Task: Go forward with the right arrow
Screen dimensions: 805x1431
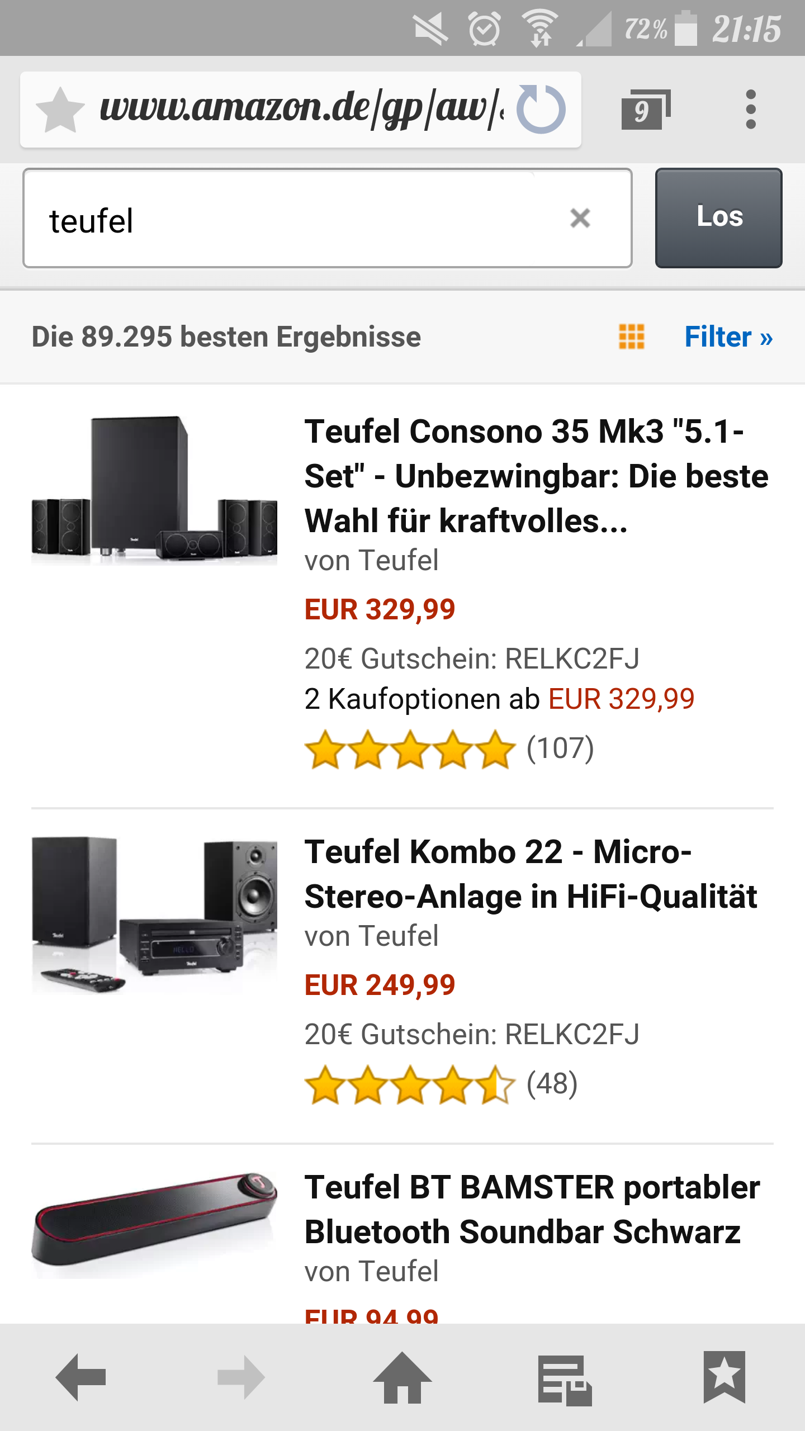Action: click(x=241, y=1377)
